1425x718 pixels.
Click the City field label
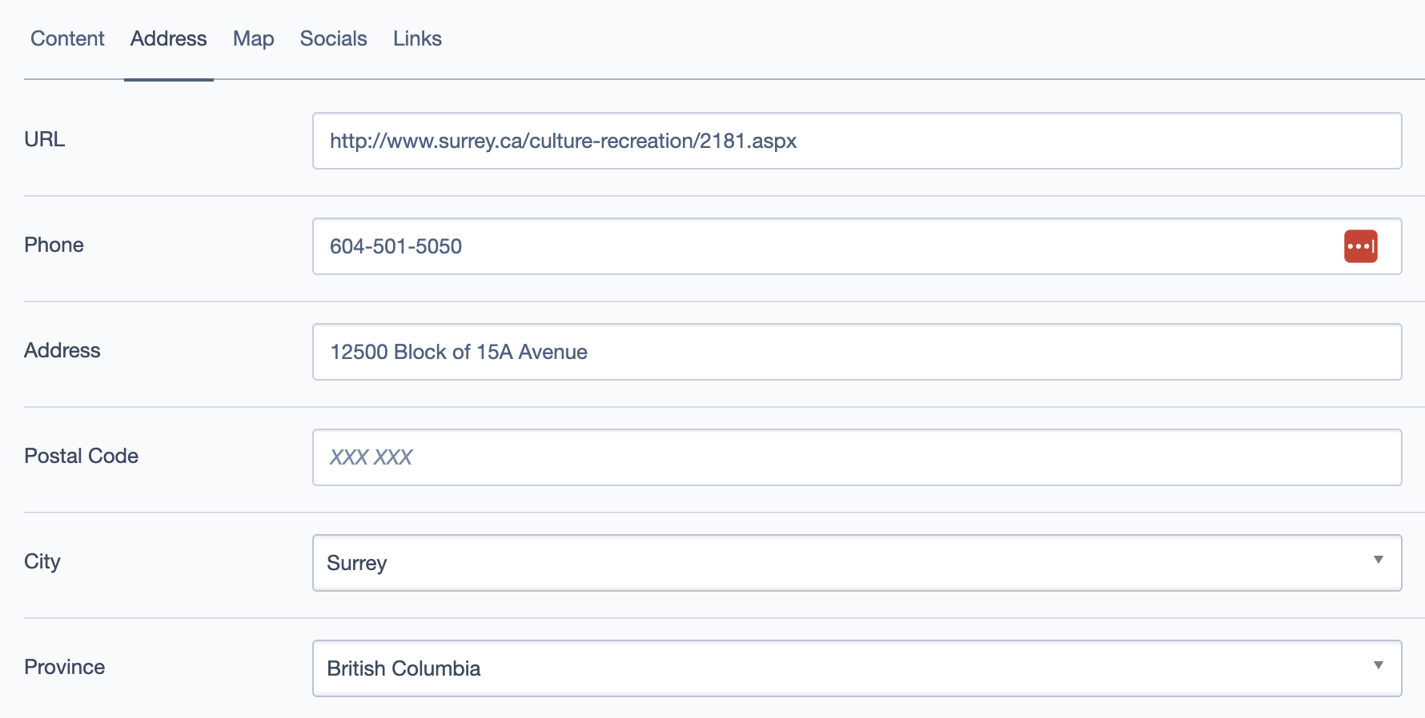[42, 561]
